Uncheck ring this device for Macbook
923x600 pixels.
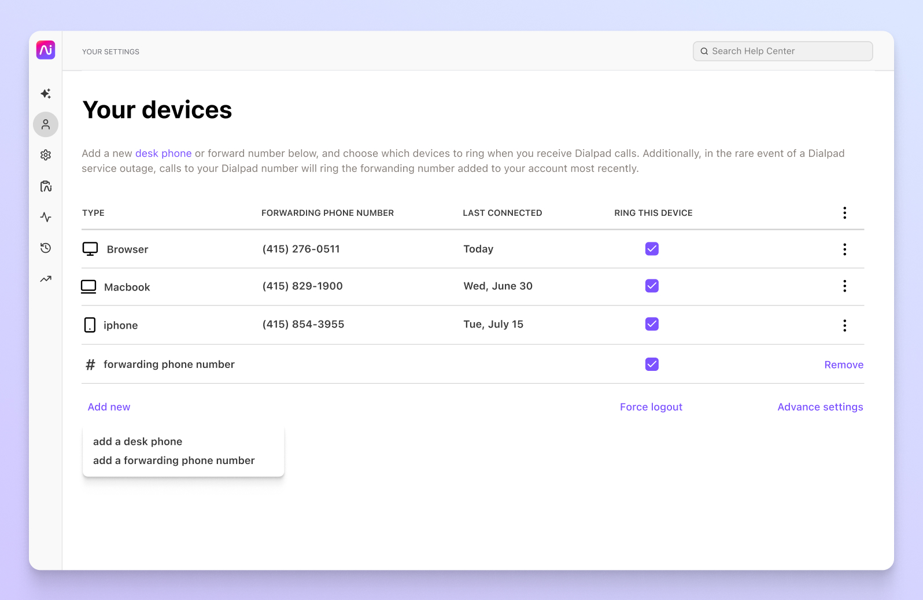click(x=652, y=286)
